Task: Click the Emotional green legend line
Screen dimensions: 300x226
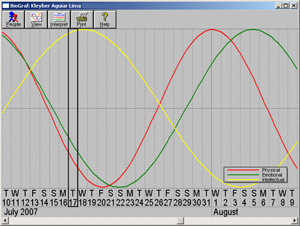Action: [x=243, y=175]
